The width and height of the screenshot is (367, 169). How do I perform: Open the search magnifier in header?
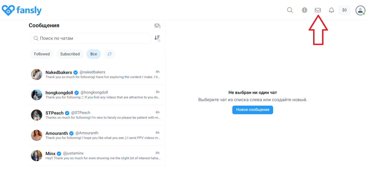point(290,10)
